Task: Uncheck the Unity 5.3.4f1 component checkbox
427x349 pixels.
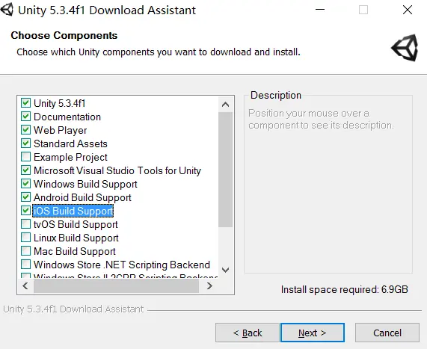Action: (25, 103)
